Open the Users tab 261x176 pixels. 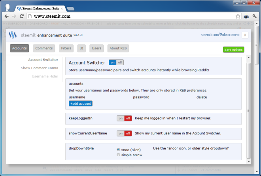click(x=96, y=48)
